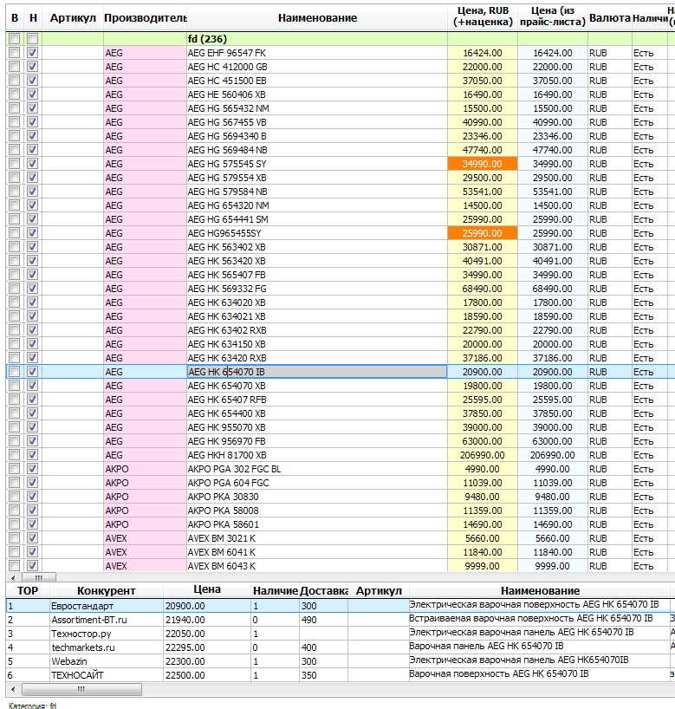Click the price 68490.00 in the markup column
The height and width of the screenshot is (709, 675).
pos(483,289)
